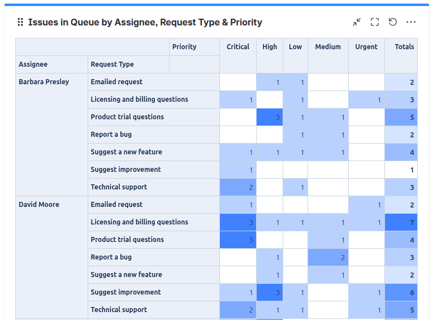Click the Low column header
This screenshot has width=433, height=320.
(296, 47)
